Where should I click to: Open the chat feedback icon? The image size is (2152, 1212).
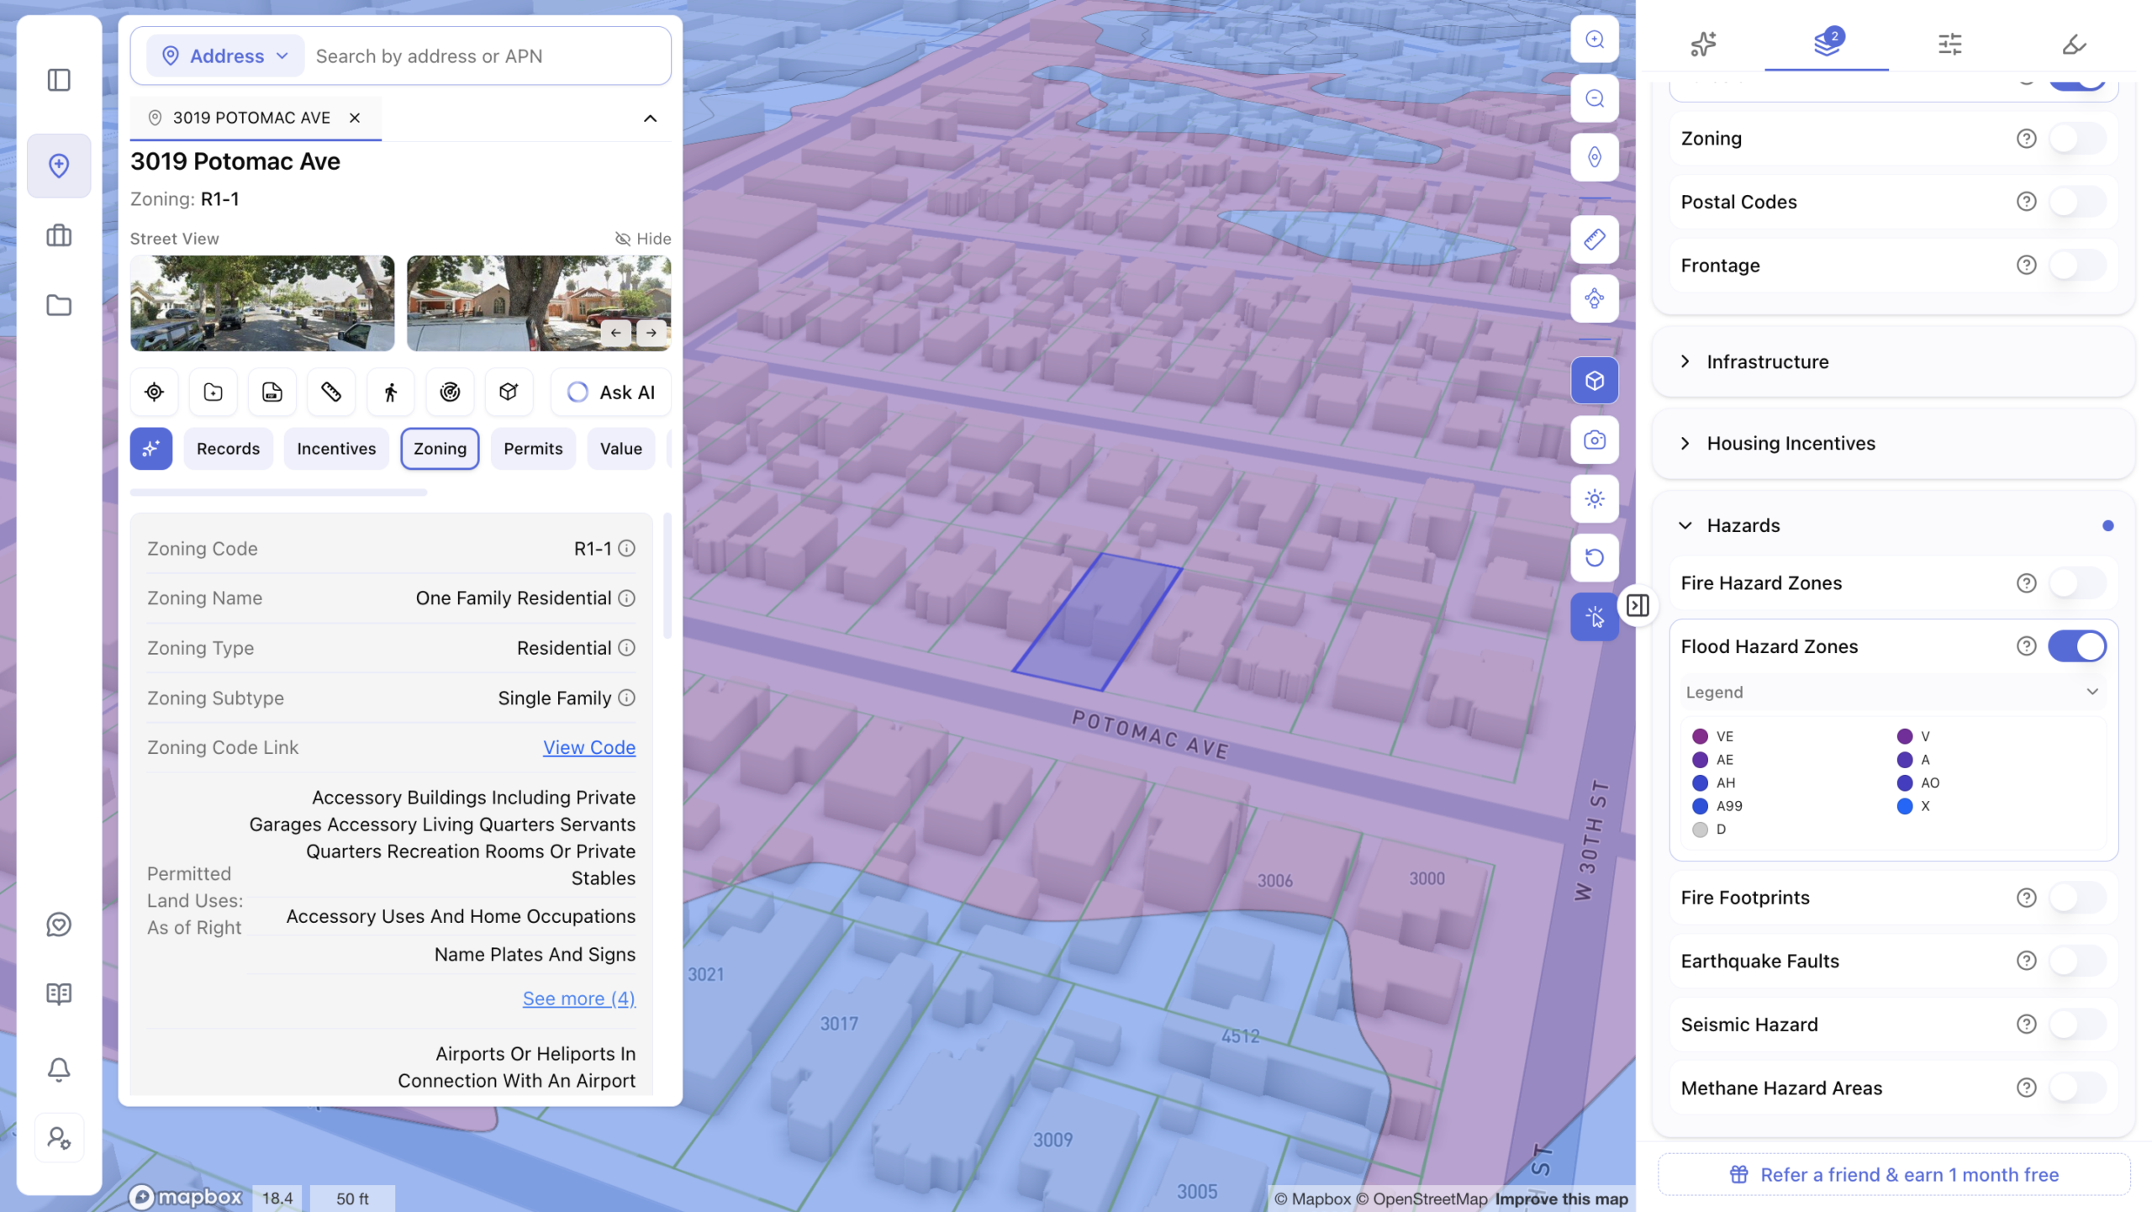pyautogui.click(x=59, y=925)
